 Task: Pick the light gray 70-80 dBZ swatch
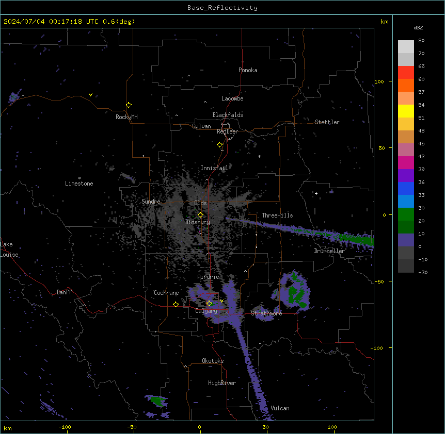click(x=406, y=47)
